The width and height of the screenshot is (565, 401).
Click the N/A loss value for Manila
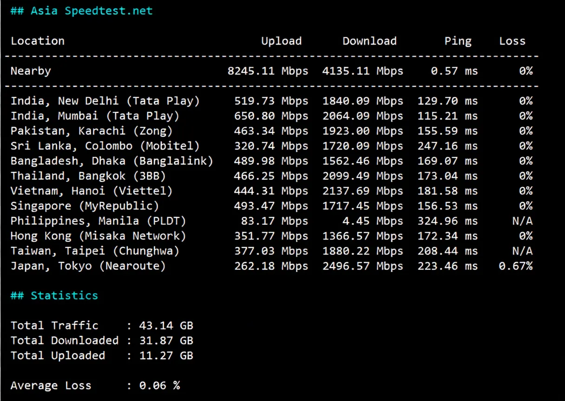point(523,221)
